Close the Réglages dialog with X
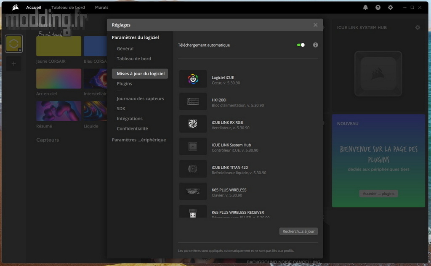 315,25
